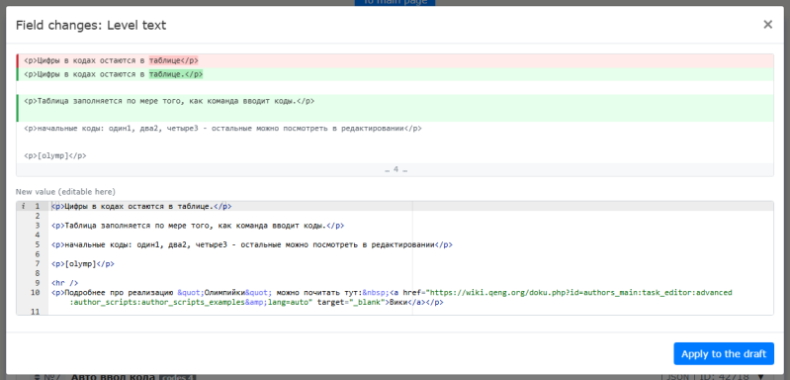
Task: Click line number 5 in editor gutter
Action: coord(38,244)
